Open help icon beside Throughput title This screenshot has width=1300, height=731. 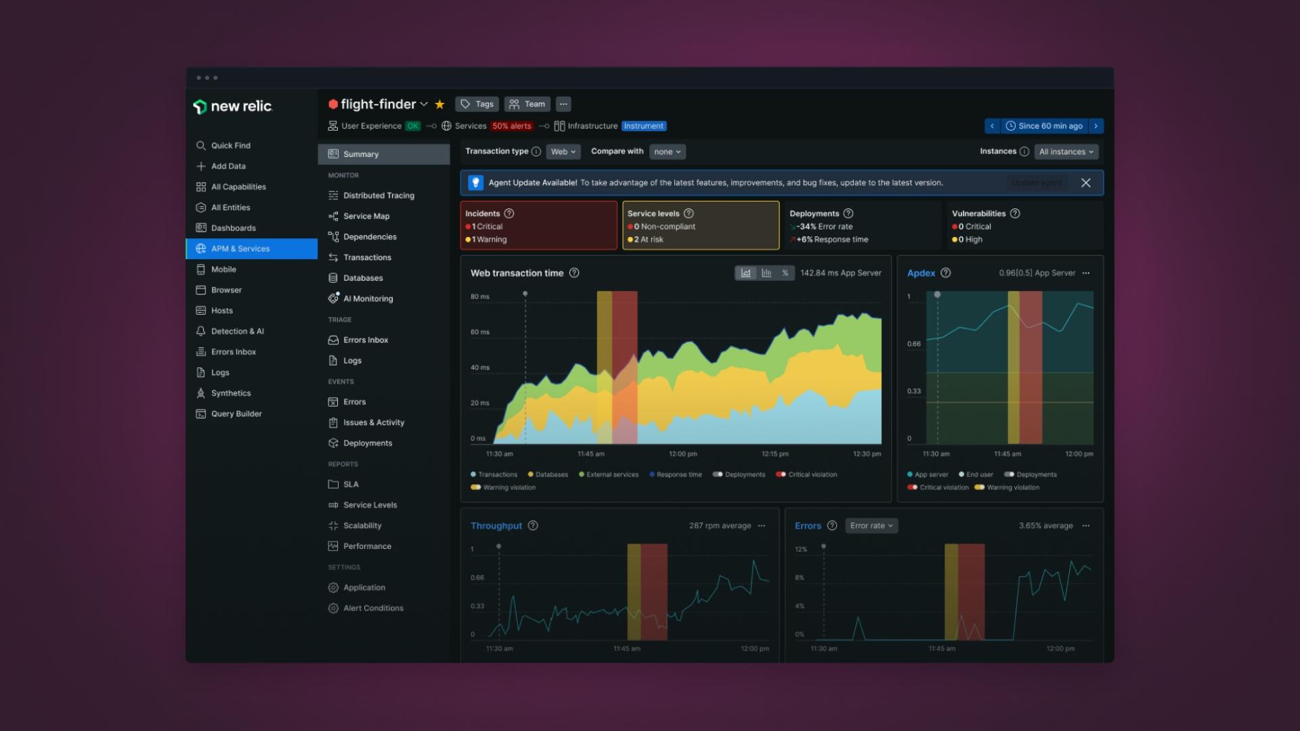(x=533, y=526)
